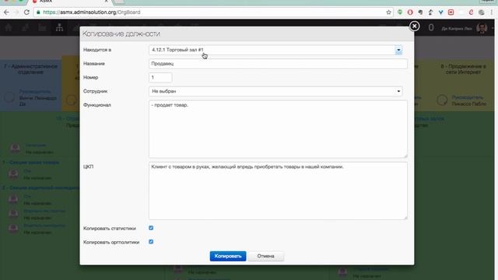Toggle the 'Копировать оргполитики' checkbox
Screen dimensions: 498x280
tap(151, 242)
